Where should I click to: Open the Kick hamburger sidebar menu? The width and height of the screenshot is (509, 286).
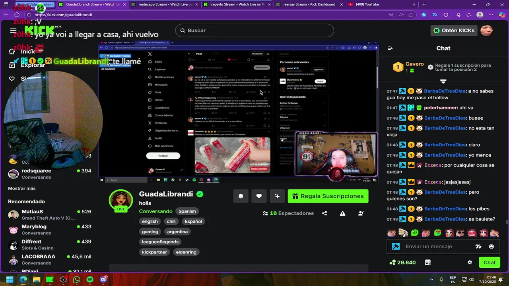coord(13,31)
